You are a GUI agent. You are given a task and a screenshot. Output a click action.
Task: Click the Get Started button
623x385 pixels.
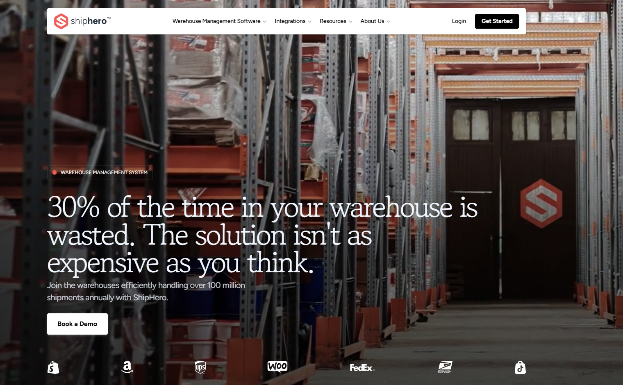tap(497, 21)
